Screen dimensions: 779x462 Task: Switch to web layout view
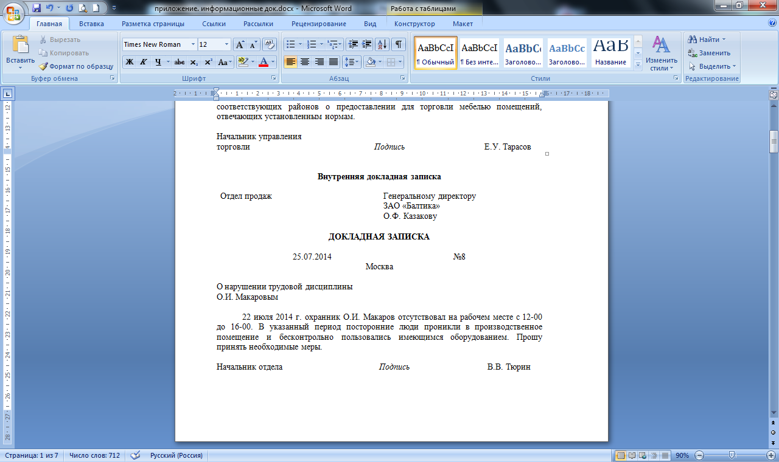tap(643, 455)
